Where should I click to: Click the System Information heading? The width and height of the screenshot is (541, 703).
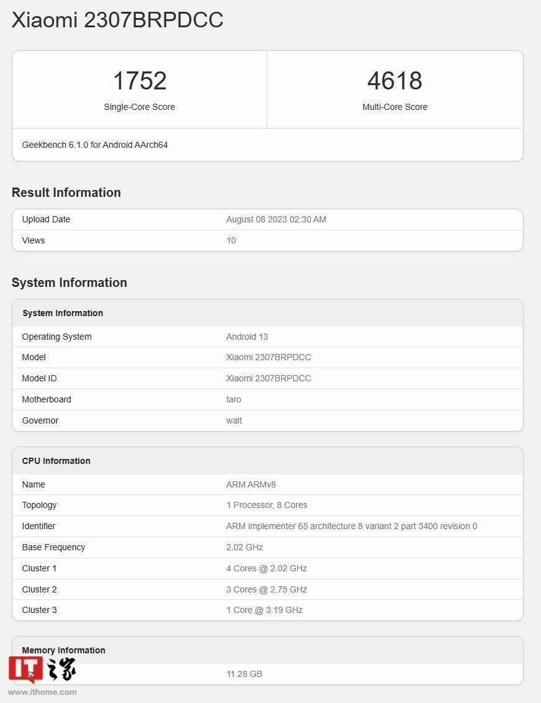click(69, 283)
